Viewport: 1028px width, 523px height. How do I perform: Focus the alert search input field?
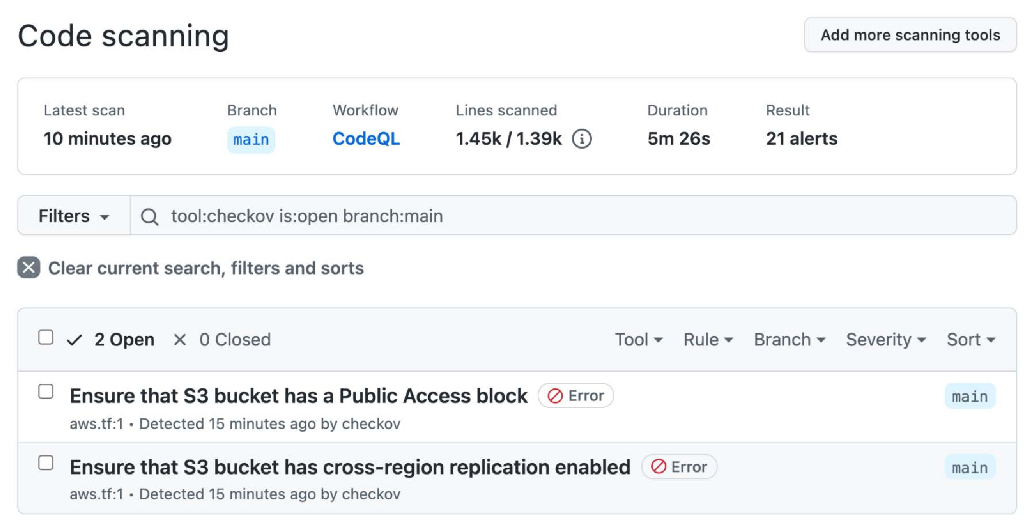pyautogui.click(x=573, y=216)
